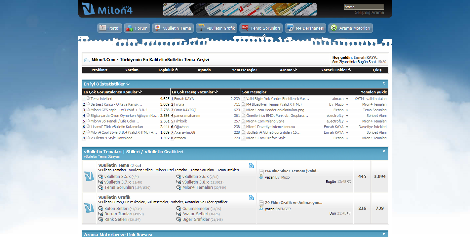The height and width of the screenshot is (237, 470).
Task: Click the header banner image
Action: 240,9
